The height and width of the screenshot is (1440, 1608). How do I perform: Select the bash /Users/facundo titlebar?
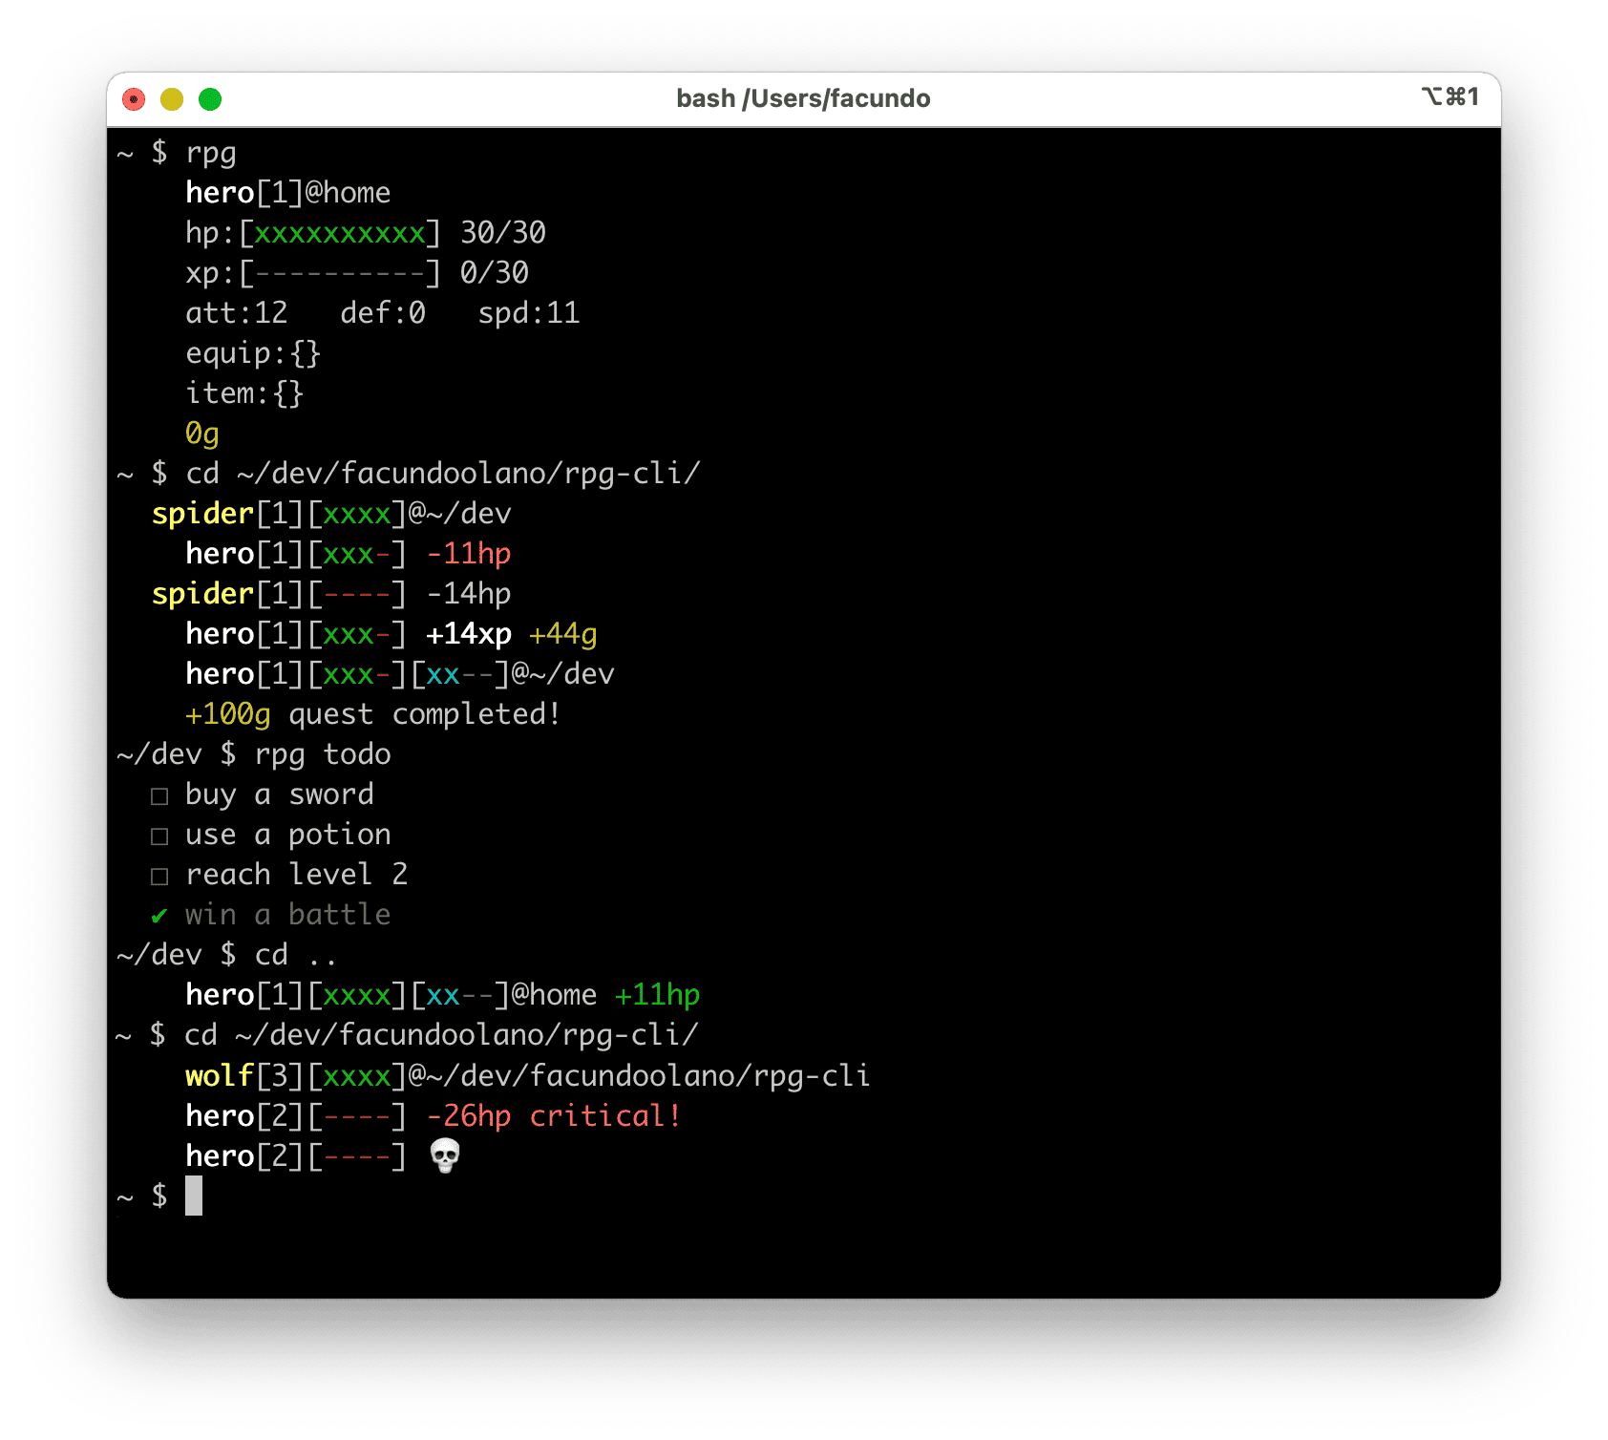[803, 97]
